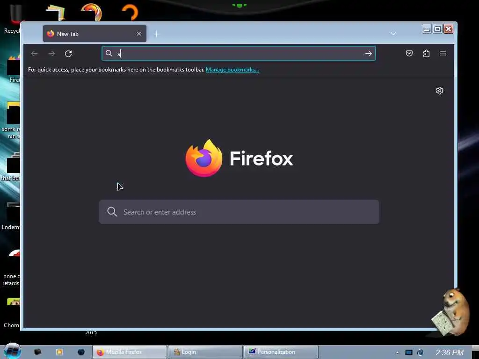Launch the yellow pinned taskbar icon
Viewport: 479px width, 359px height.
(x=59, y=352)
